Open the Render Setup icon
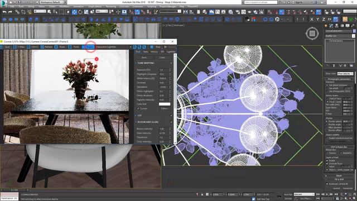Viewport: 357px width, 201px height. pos(238,12)
